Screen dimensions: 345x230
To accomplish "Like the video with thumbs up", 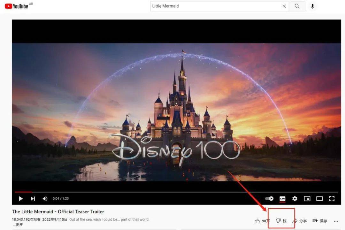I will pos(262,221).
